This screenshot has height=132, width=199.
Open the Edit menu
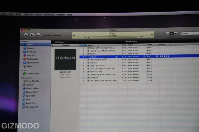pyautogui.click(x=11, y=14)
